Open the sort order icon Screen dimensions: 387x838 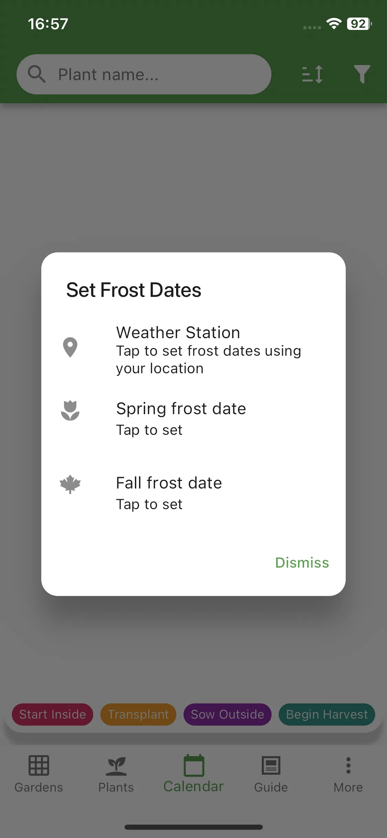click(312, 74)
